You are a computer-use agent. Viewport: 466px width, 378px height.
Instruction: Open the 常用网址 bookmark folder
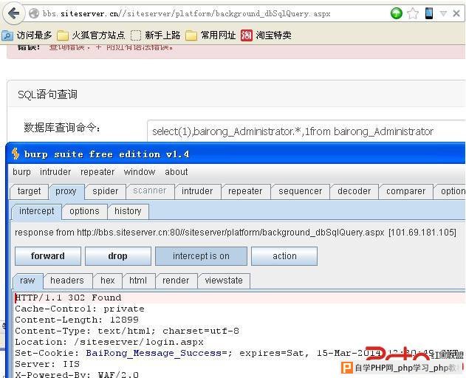tap(210, 35)
